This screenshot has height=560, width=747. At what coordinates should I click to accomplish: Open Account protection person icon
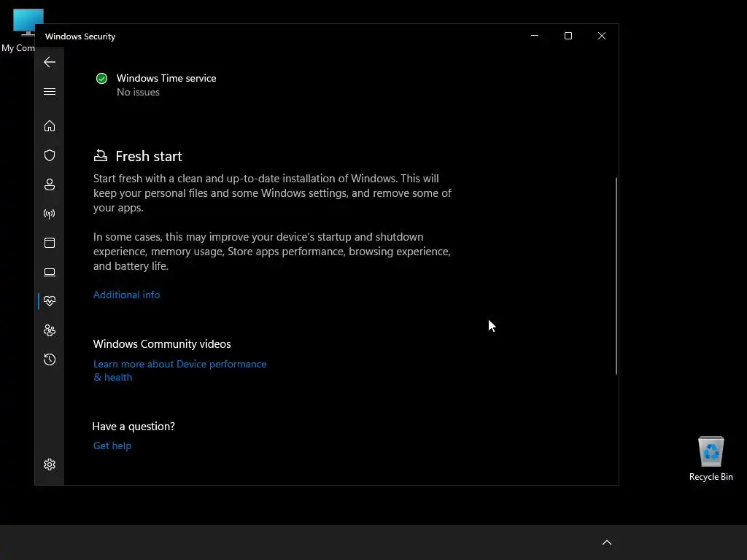coord(50,184)
